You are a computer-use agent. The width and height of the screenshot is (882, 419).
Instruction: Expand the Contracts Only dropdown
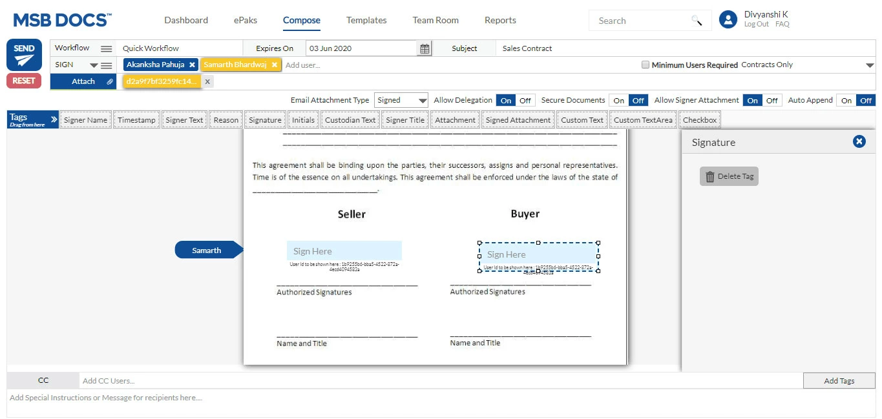869,65
